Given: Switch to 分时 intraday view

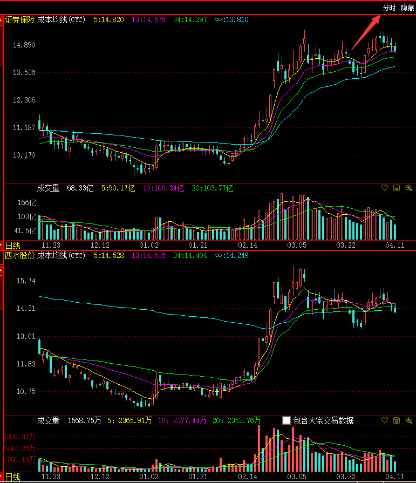Looking at the screenshot, I should 389,8.
